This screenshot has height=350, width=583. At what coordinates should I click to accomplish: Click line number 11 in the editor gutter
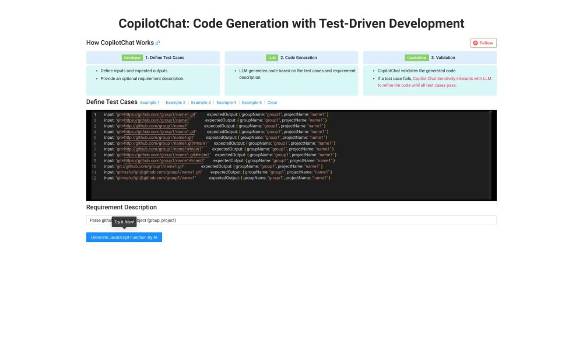(94, 172)
